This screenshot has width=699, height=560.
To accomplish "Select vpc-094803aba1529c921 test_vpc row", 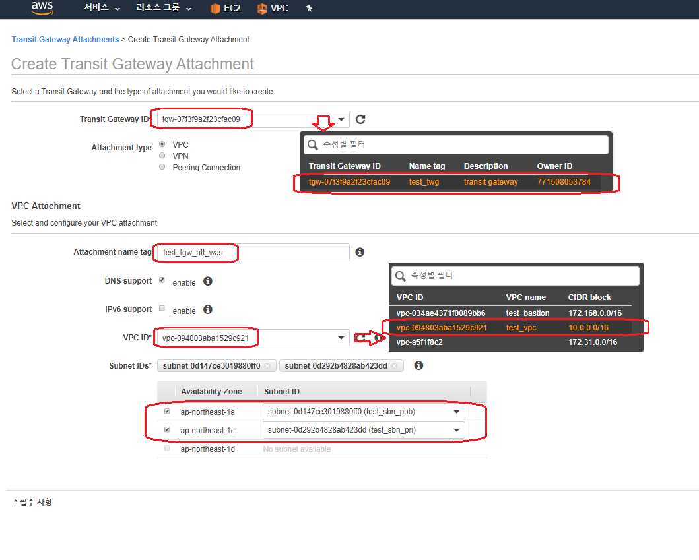I will 510,328.
